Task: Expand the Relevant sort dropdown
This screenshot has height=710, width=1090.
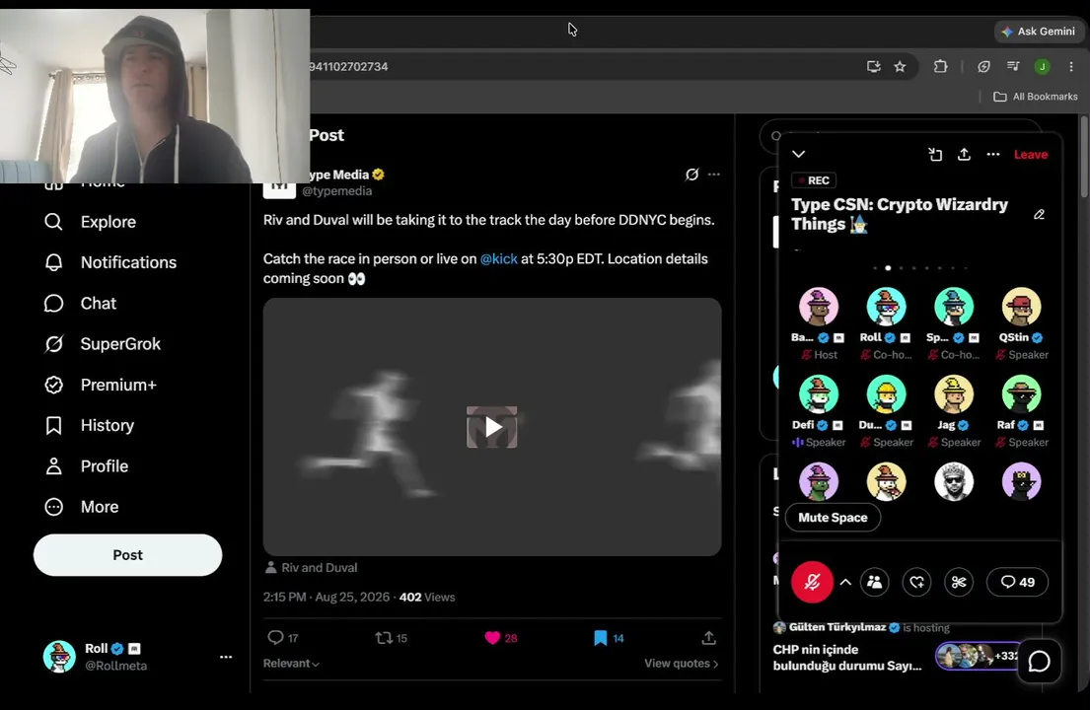Action: click(x=291, y=664)
